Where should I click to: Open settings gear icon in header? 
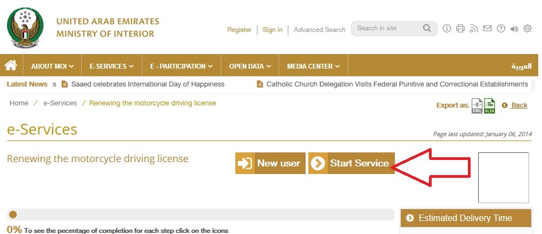528,29
